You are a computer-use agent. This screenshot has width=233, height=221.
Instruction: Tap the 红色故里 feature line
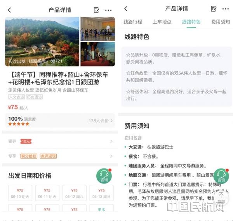tap(177, 76)
